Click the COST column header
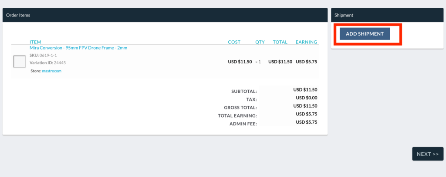The image size is (446, 177). point(234,42)
